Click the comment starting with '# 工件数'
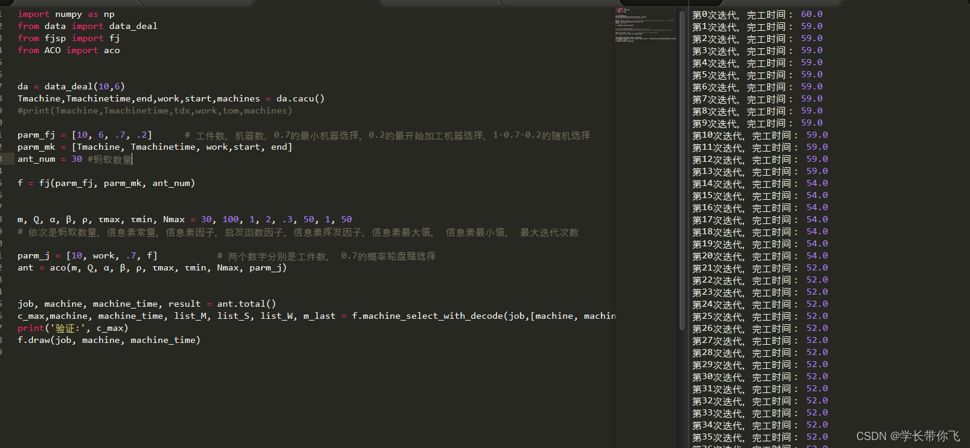 (x=387, y=135)
